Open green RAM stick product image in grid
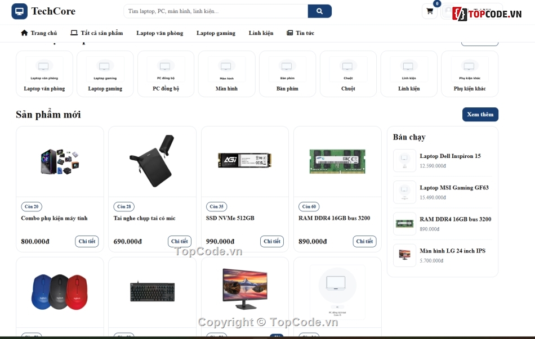The width and height of the screenshot is (535, 339). 337,161
